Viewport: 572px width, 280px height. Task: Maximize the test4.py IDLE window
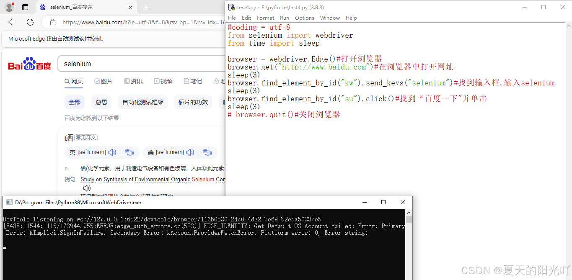(x=544, y=7)
